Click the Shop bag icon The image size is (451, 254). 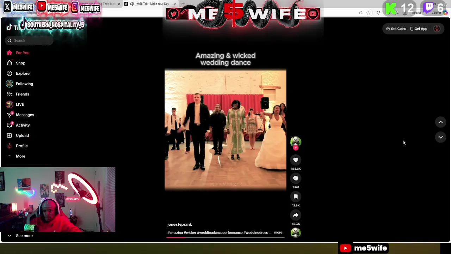pyautogui.click(x=10, y=63)
